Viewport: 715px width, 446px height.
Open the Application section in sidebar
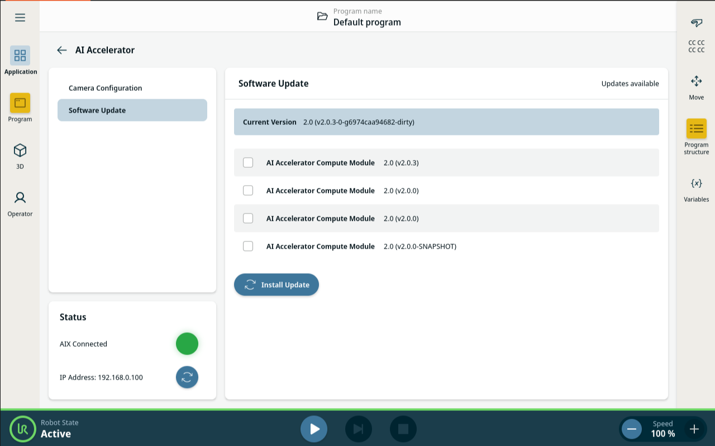click(x=20, y=56)
